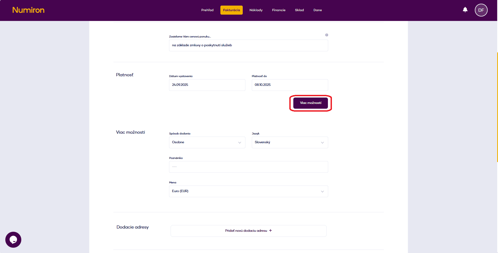Image resolution: width=498 pixels, height=253 pixels.
Task: Open the Jazyk language dropdown
Action: pyautogui.click(x=290, y=142)
